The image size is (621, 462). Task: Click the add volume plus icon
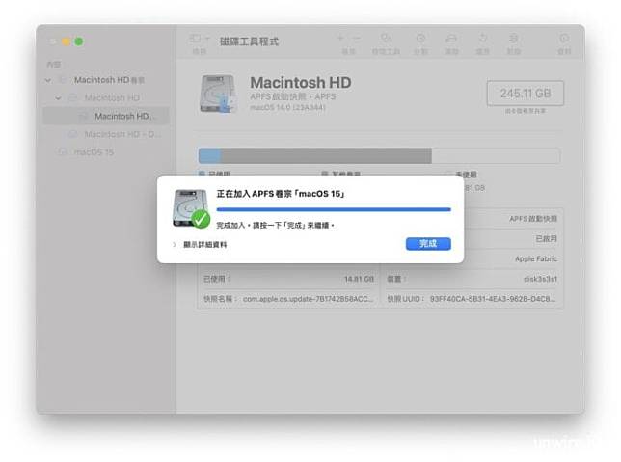tap(340, 38)
